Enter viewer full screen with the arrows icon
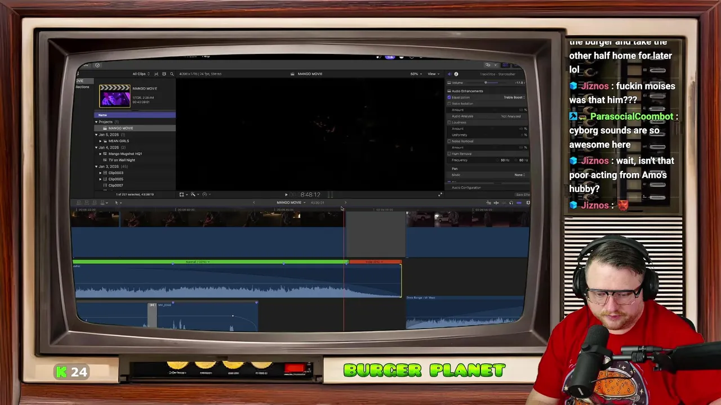 click(440, 194)
